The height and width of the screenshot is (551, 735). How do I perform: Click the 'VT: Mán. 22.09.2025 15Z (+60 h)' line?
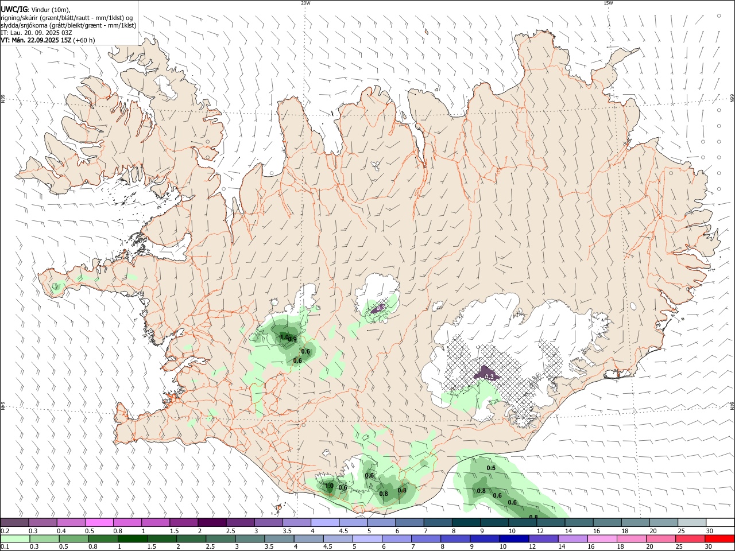(48, 40)
